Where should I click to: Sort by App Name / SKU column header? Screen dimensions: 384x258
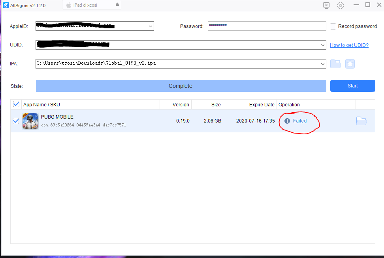90,104
